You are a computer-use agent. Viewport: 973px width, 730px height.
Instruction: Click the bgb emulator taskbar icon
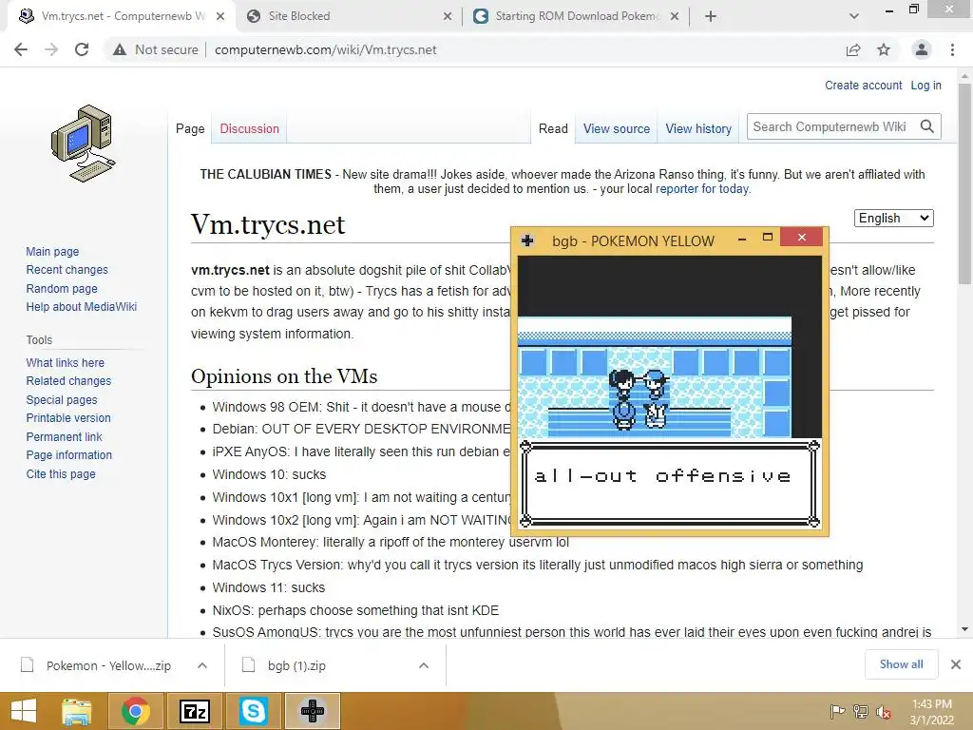coord(312,711)
